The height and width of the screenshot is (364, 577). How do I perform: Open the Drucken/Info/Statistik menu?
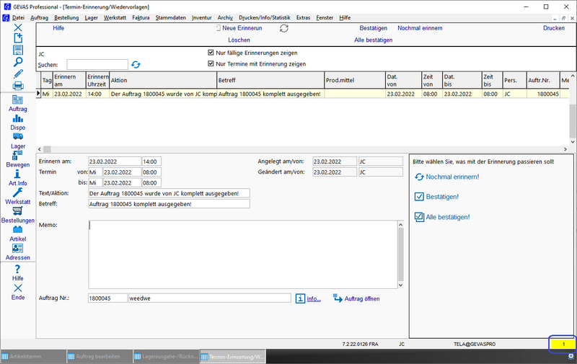(265, 17)
